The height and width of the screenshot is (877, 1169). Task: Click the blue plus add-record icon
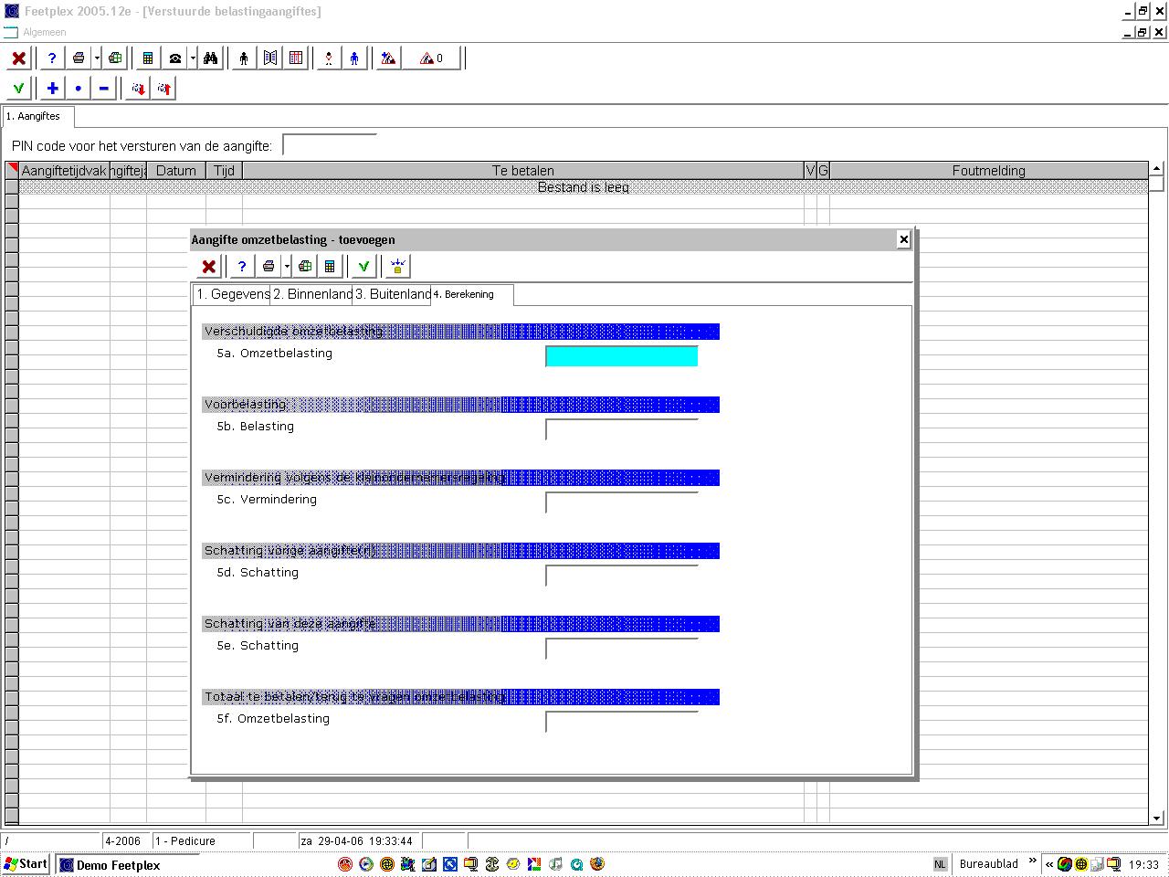(53, 89)
